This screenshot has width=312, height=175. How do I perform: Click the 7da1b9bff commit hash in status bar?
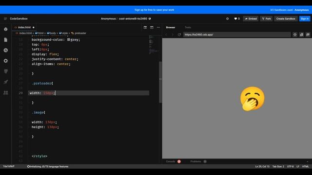tap(9, 166)
